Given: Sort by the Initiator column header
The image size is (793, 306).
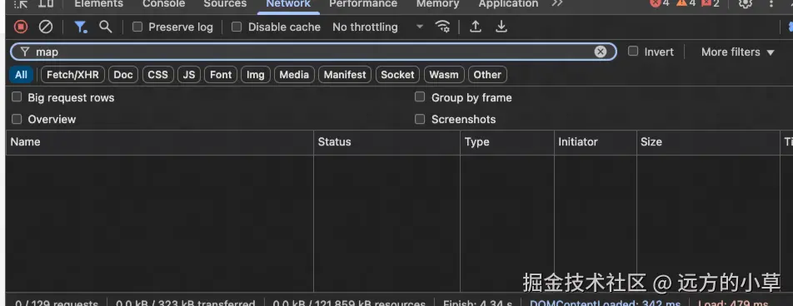Looking at the screenshot, I should pyautogui.click(x=596, y=142).
